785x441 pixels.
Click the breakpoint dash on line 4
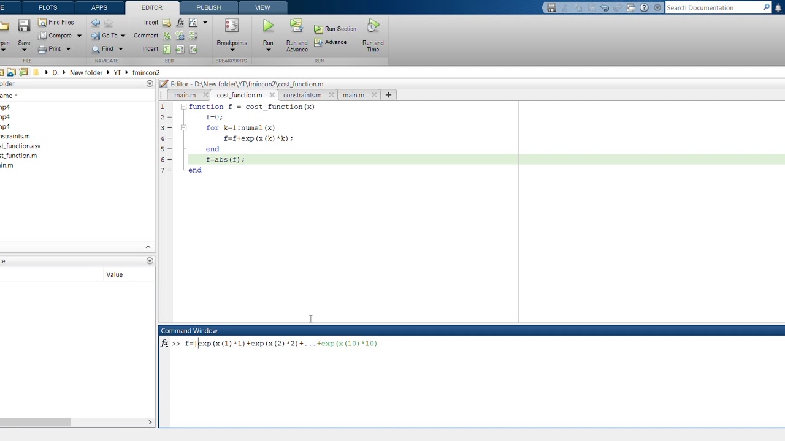pos(169,138)
